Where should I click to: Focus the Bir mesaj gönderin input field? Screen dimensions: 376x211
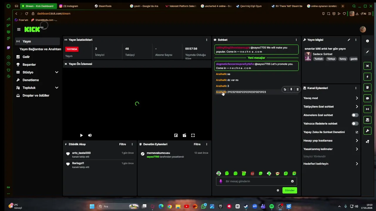256,181
